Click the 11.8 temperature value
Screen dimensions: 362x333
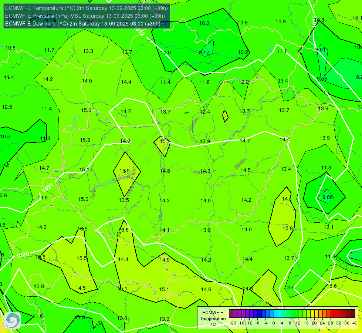[x=204, y=82]
